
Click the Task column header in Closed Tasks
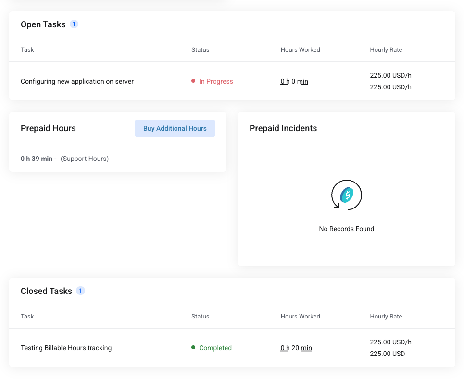pos(27,317)
